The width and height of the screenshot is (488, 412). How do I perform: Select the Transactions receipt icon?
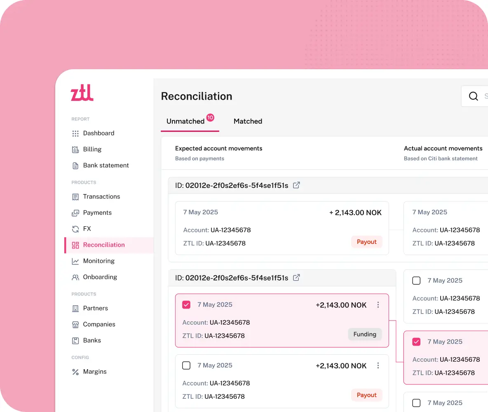pos(75,197)
